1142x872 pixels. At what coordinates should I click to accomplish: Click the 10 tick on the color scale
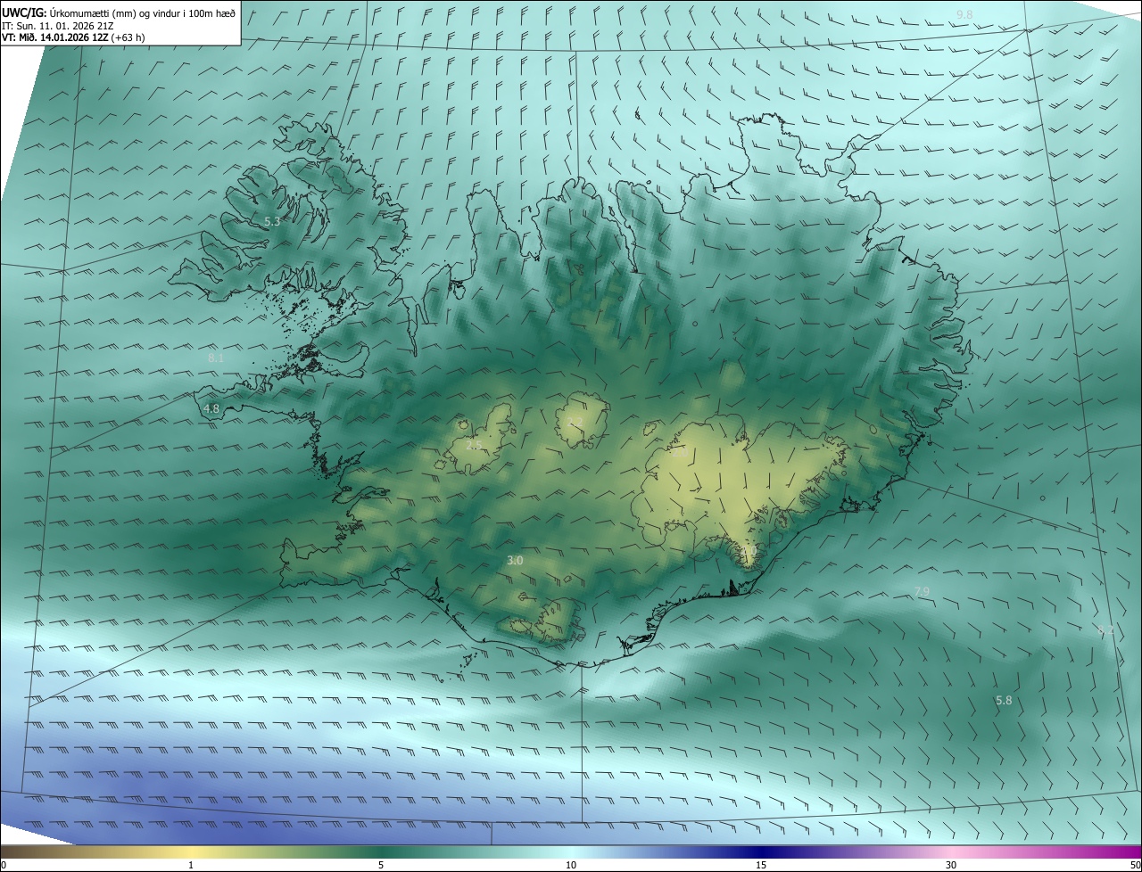(571, 865)
